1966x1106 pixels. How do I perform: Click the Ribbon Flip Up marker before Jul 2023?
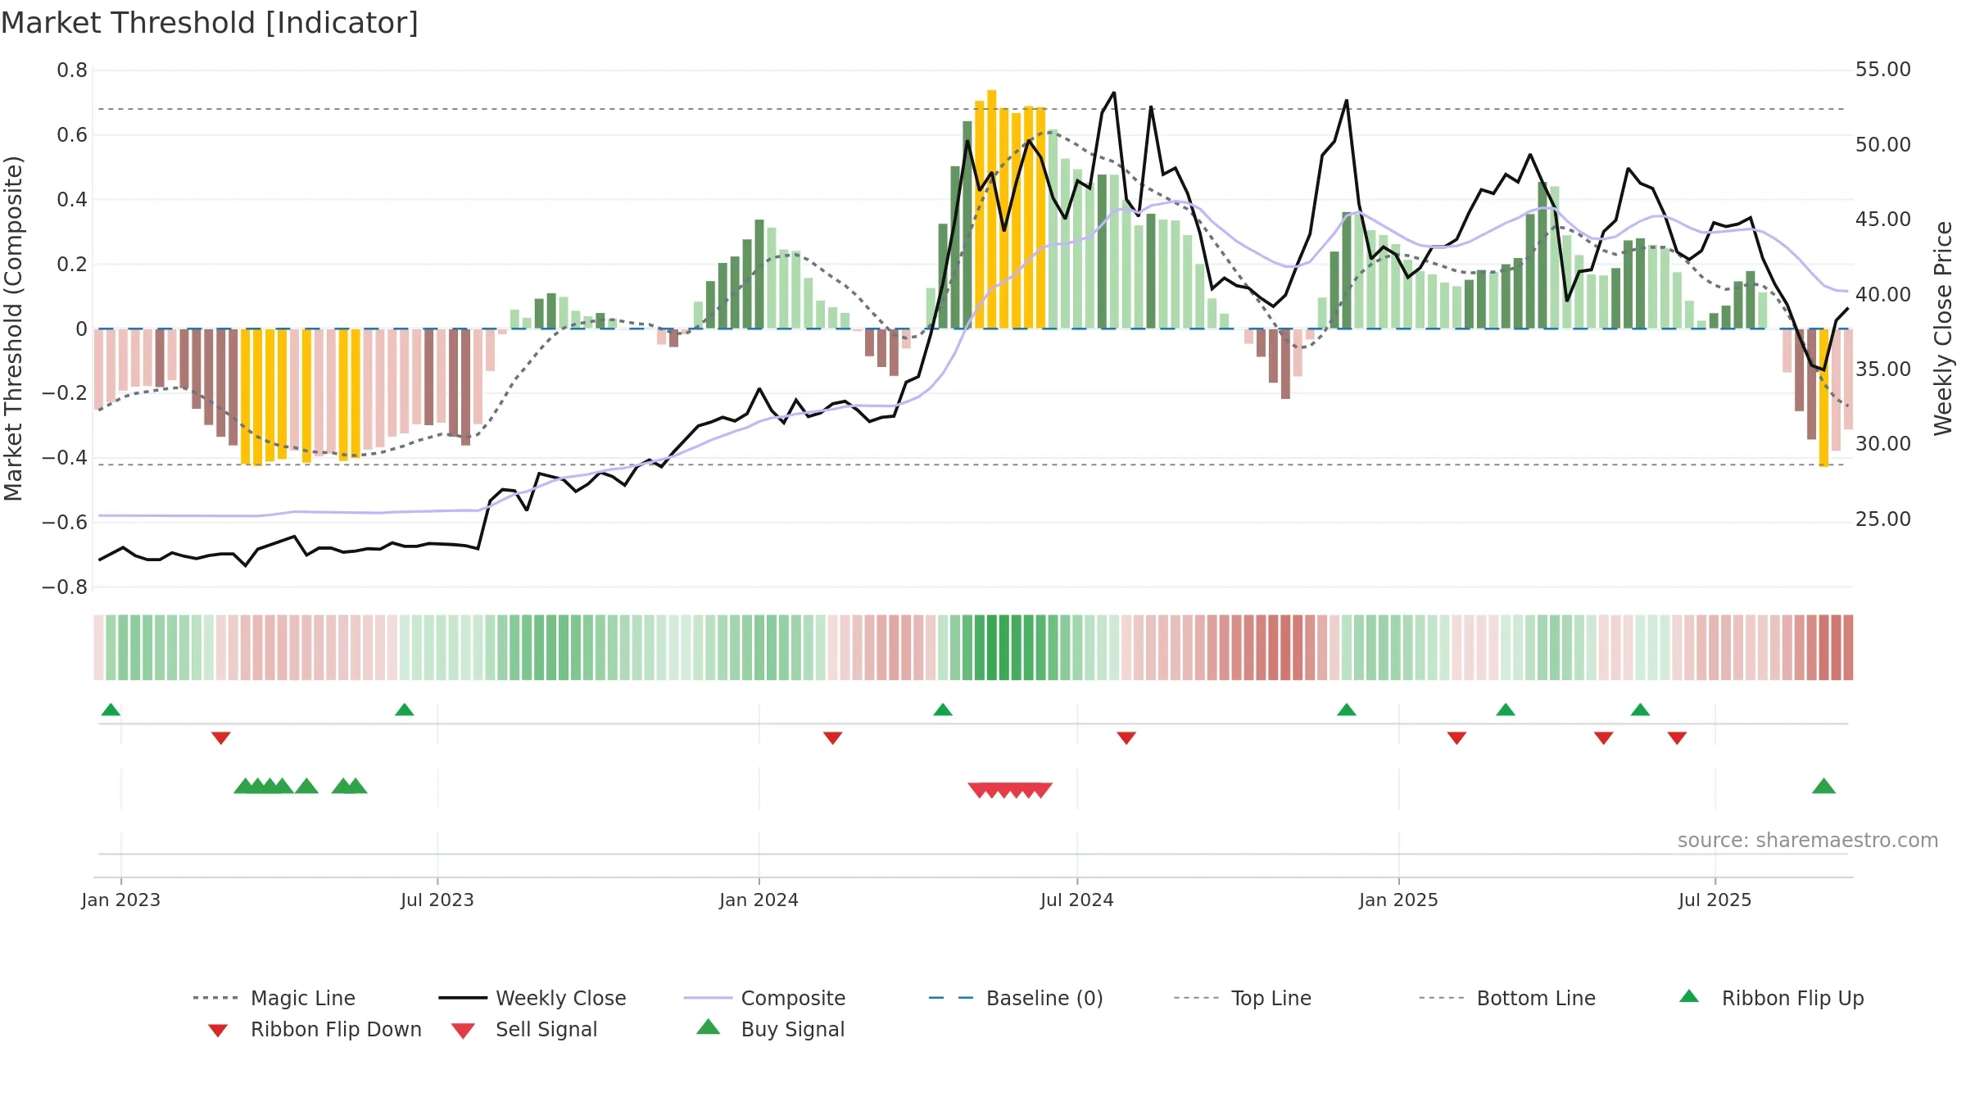[x=404, y=709]
